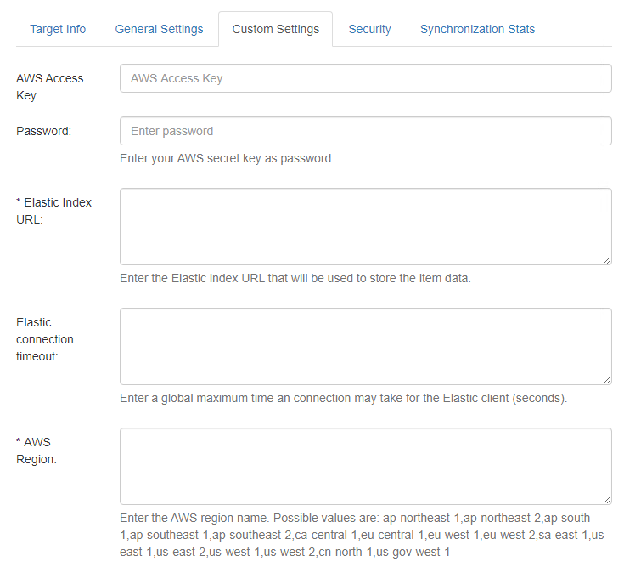
Task: Click the "Password:" label
Action: coord(43,131)
